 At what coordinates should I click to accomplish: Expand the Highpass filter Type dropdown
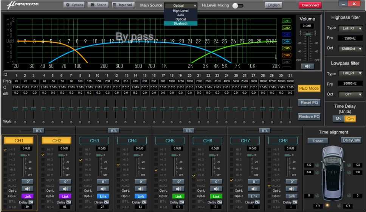point(350,28)
